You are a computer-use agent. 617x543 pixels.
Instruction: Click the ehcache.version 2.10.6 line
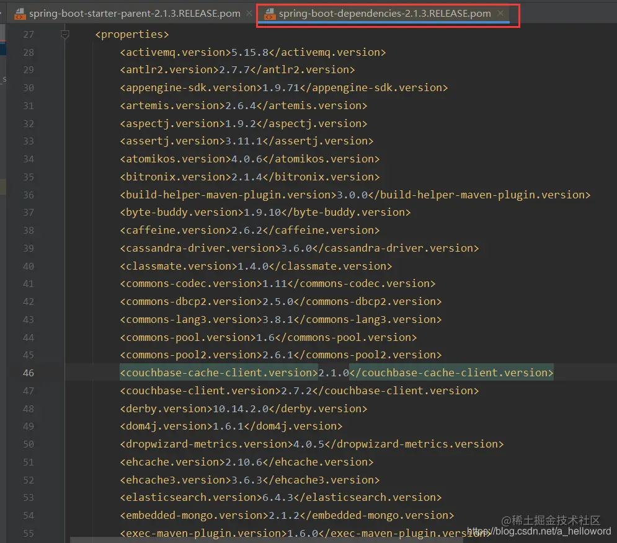coord(247,462)
